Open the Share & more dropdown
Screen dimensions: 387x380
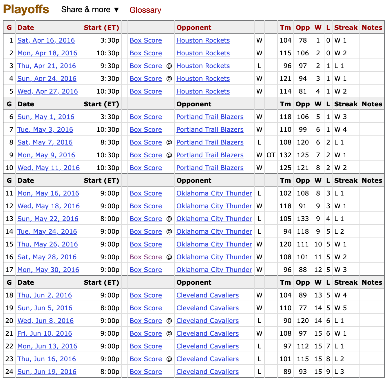click(x=90, y=10)
